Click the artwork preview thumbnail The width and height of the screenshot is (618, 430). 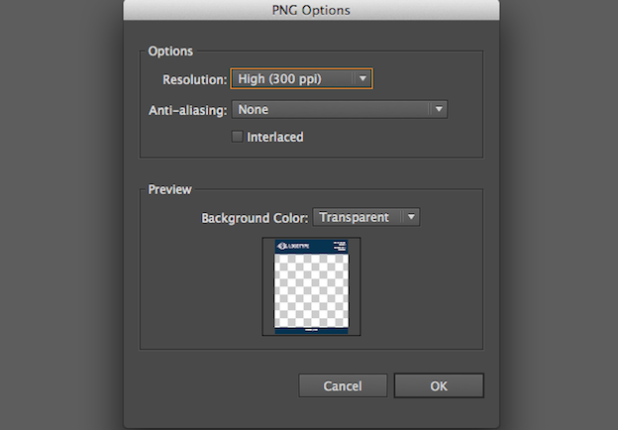(x=311, y=286)
